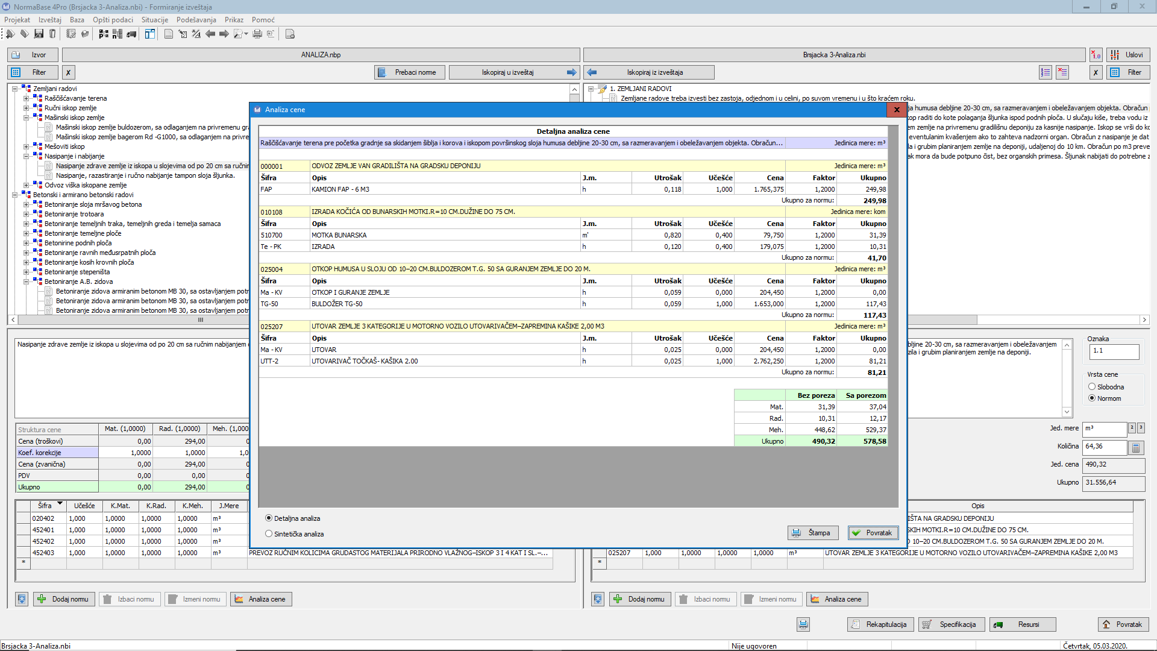Open the Situacije menu
Viewport: 1157px width, 651px height.
(x=155, y=20)
